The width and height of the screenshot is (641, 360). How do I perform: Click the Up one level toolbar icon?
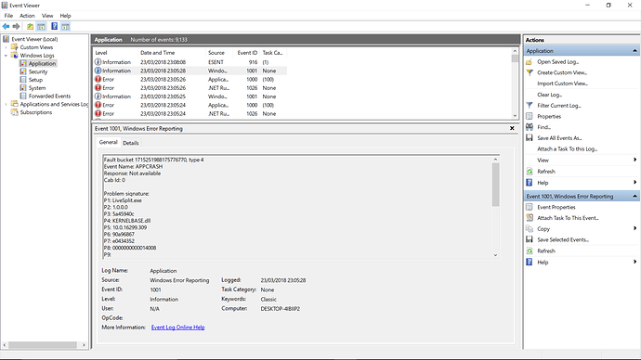click(x=30, y=27)
